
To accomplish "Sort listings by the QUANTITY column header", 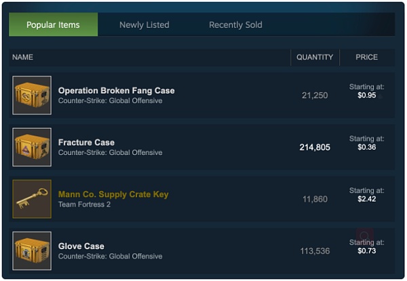I will 315,58.
